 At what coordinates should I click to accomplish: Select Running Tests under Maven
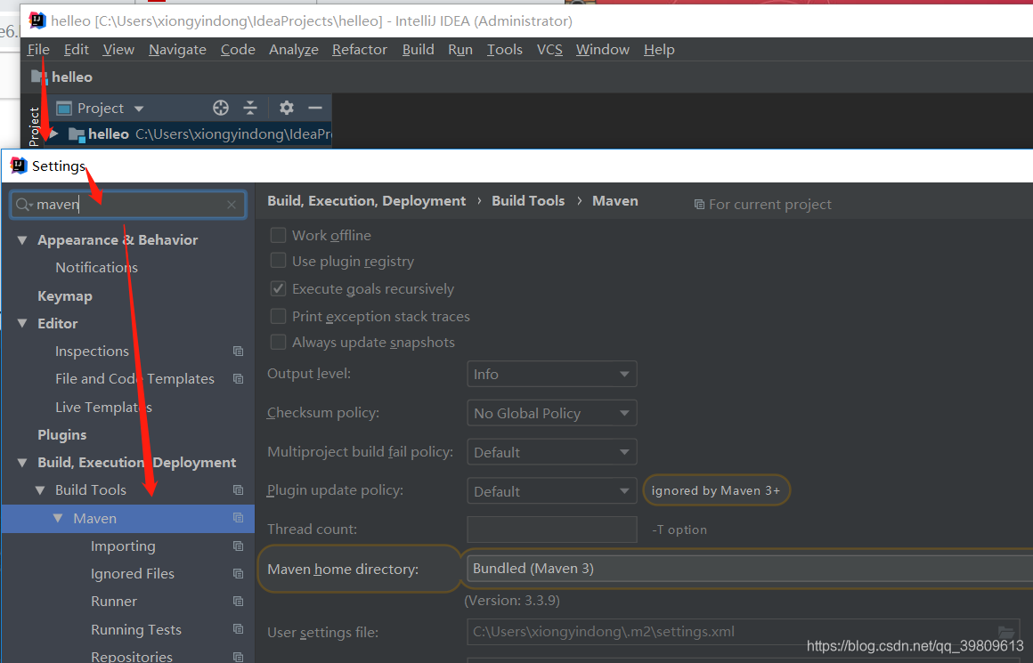click(135, 629)
